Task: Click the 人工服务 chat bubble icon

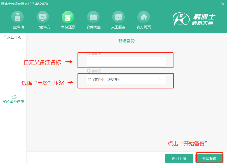Action: (118, 17)
